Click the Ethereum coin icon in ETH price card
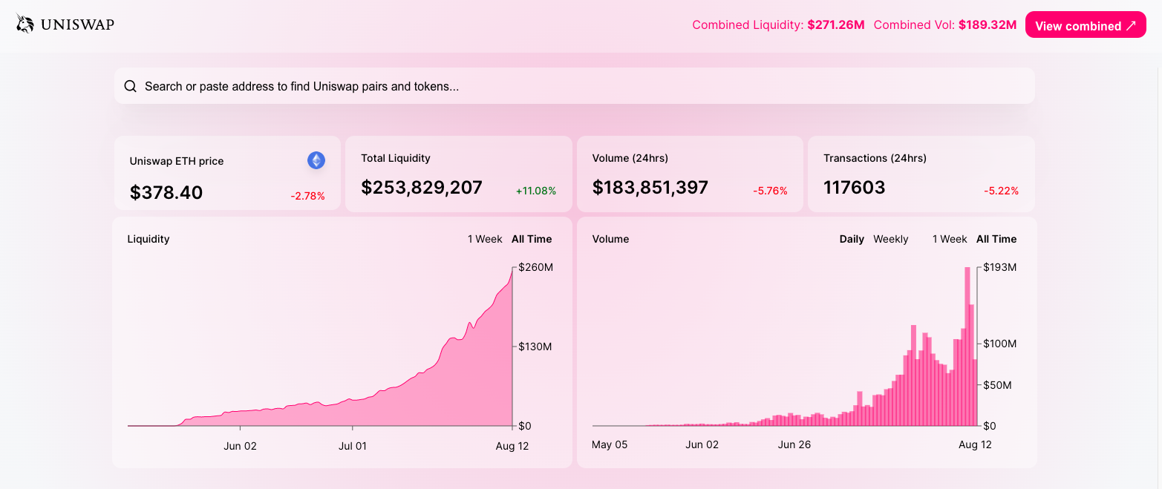 click(316, 160)
